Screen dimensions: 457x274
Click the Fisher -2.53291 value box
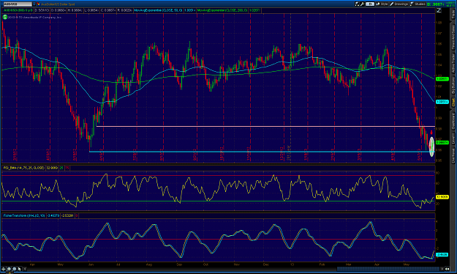click(x=67, y=215)
